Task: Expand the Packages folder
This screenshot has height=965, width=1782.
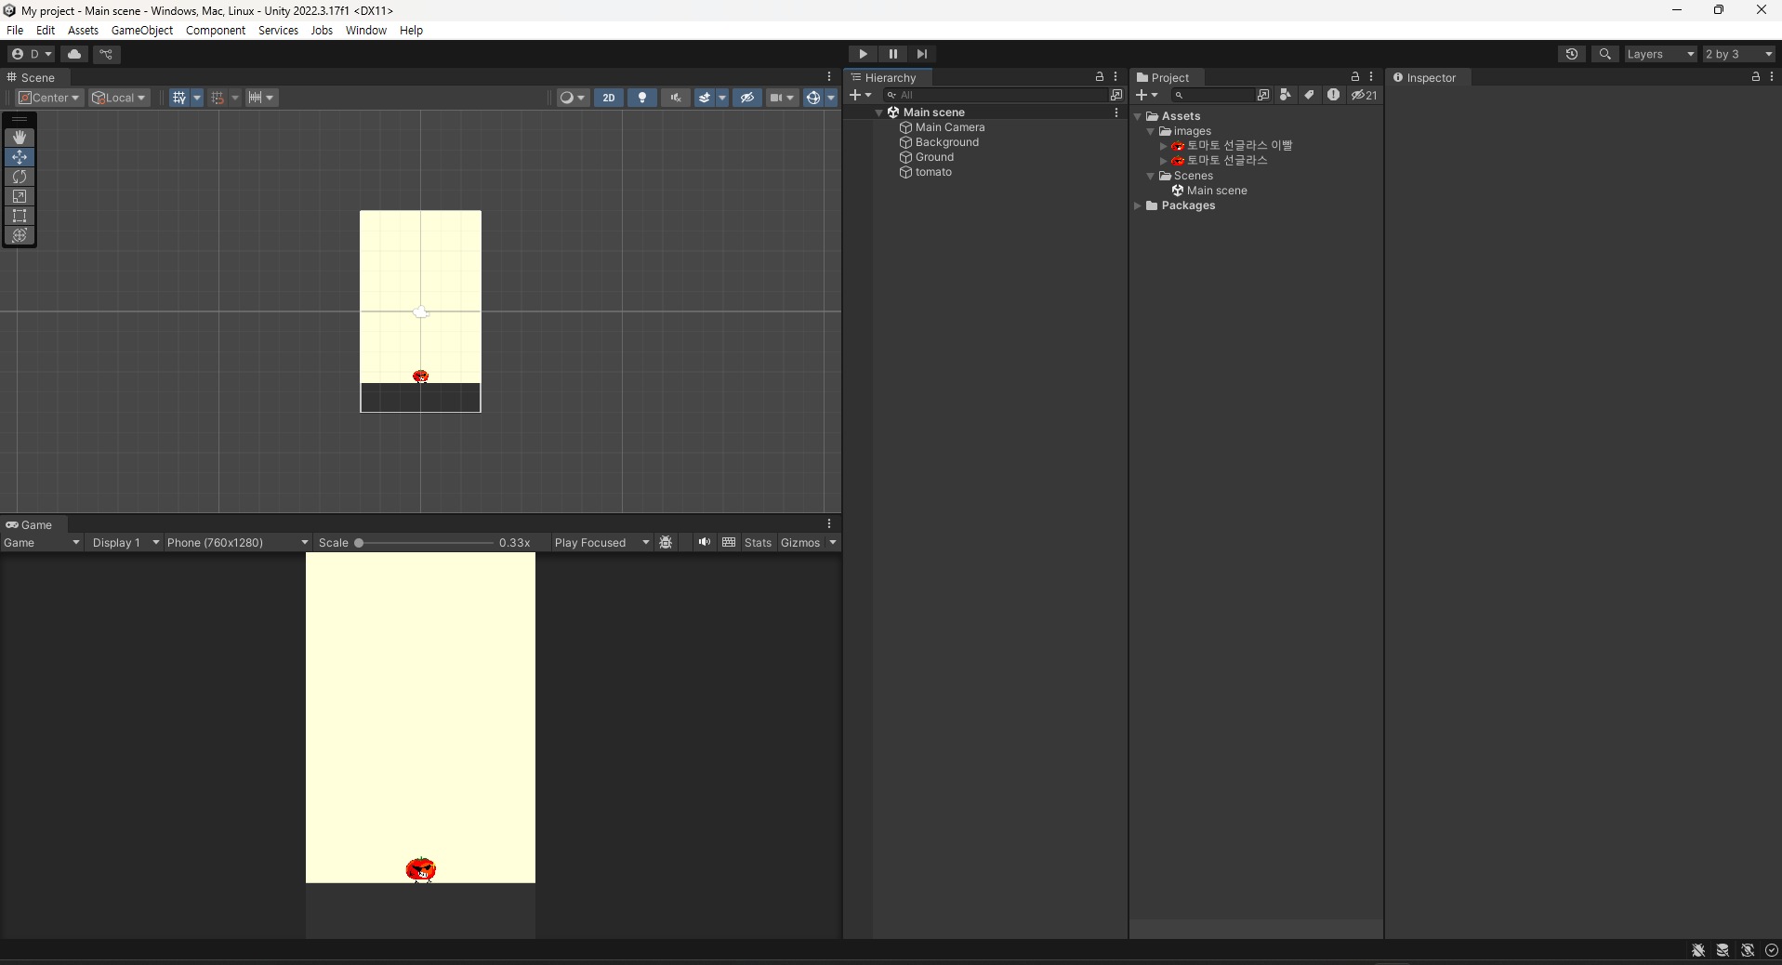Action: coord(1138,205)
